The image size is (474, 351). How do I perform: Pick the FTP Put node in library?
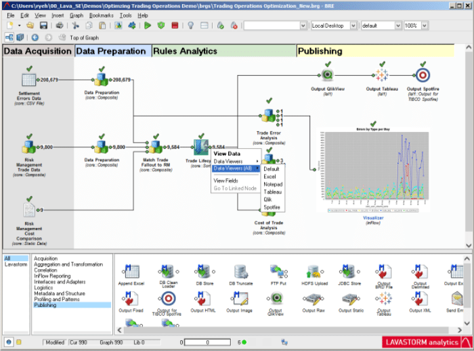click(276, 273)
